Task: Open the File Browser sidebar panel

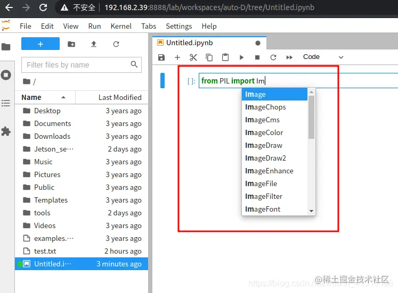Action: pos(6,47)
